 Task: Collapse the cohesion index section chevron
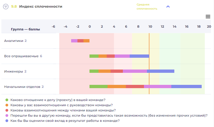[168, 7]
